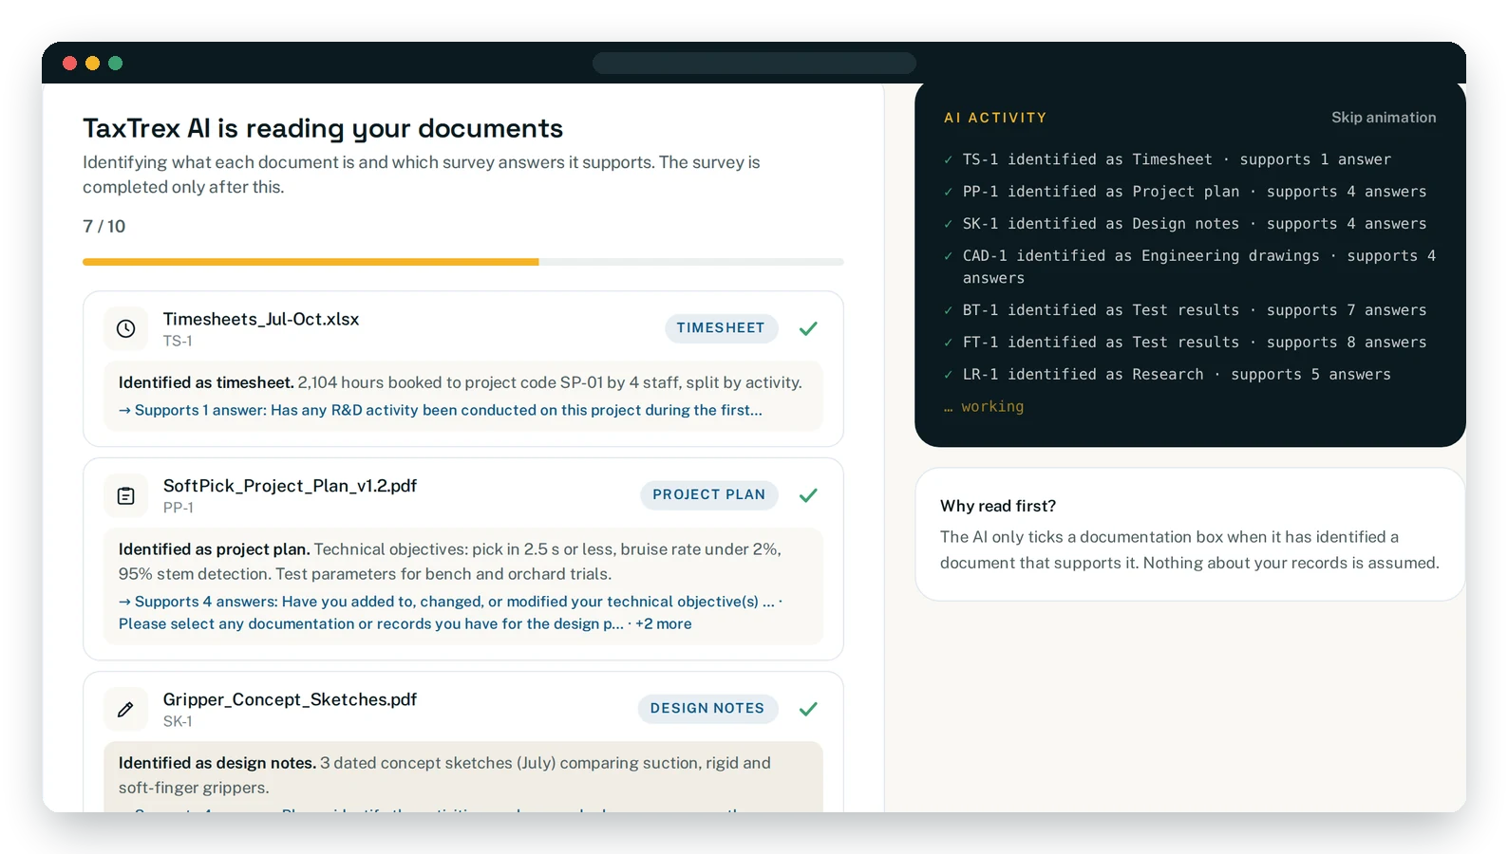The image size is (1508, 854).
Task: Click the yellow minimize window button
Action: (x=92, y=64)
